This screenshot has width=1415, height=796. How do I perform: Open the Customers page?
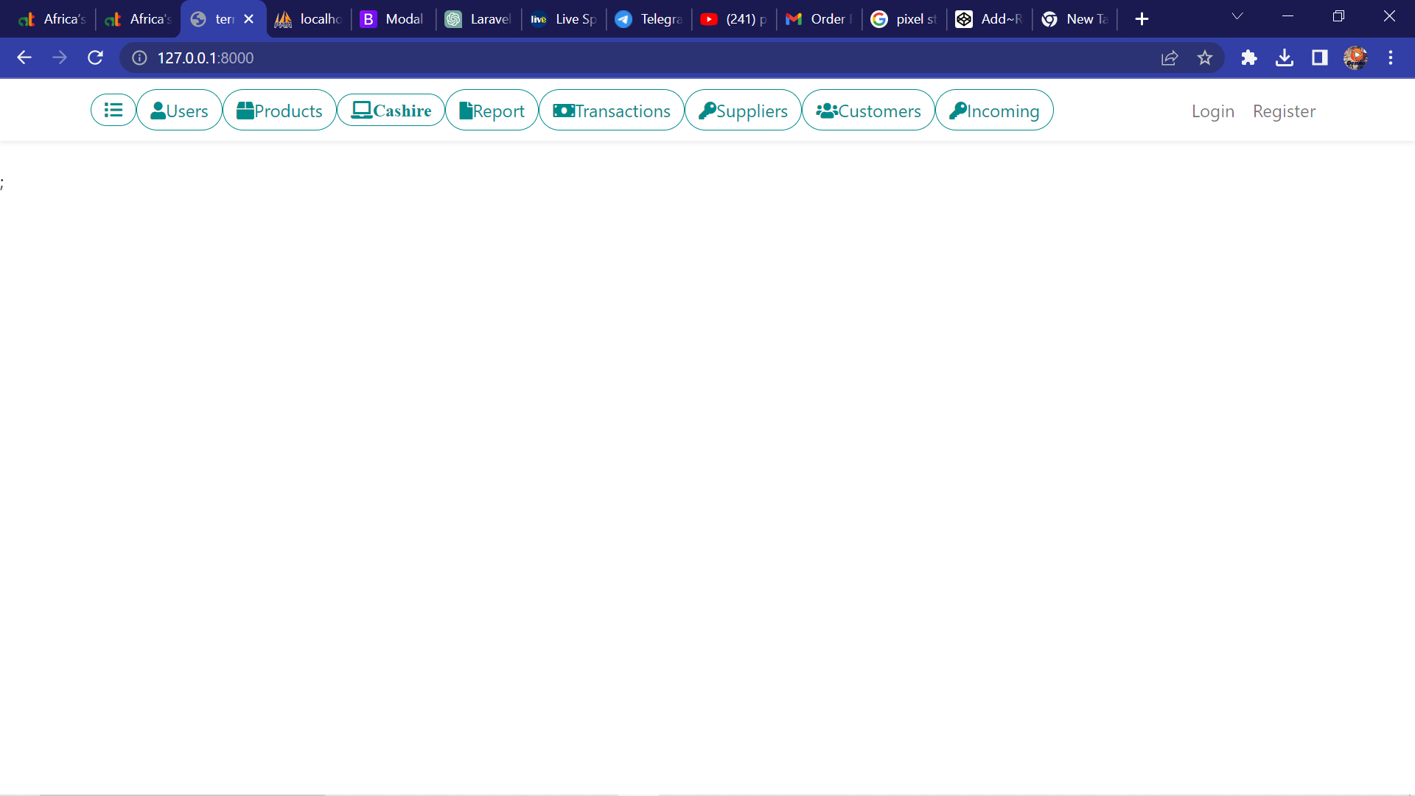pos(868,111)
